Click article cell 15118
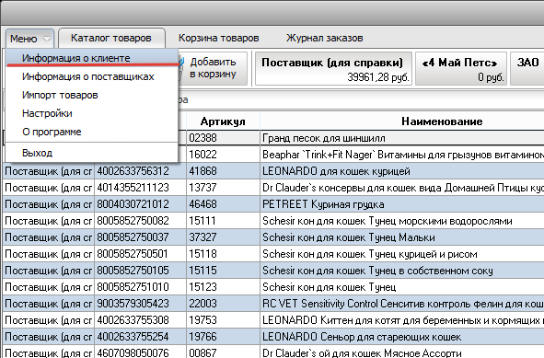Image resolution: width=544 pixels, height=358 pixels. (x=223, y=254)
